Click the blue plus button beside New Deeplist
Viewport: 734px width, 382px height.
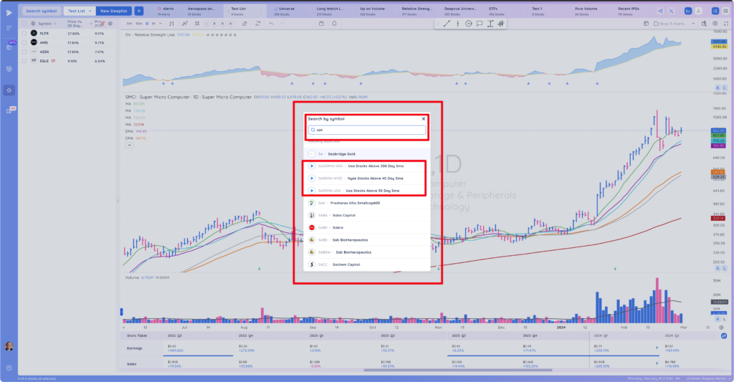[139, 11]
